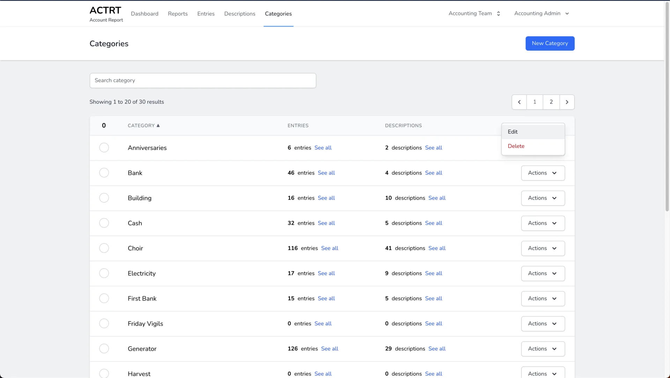See all entries for Electricity

pos(326,273)
